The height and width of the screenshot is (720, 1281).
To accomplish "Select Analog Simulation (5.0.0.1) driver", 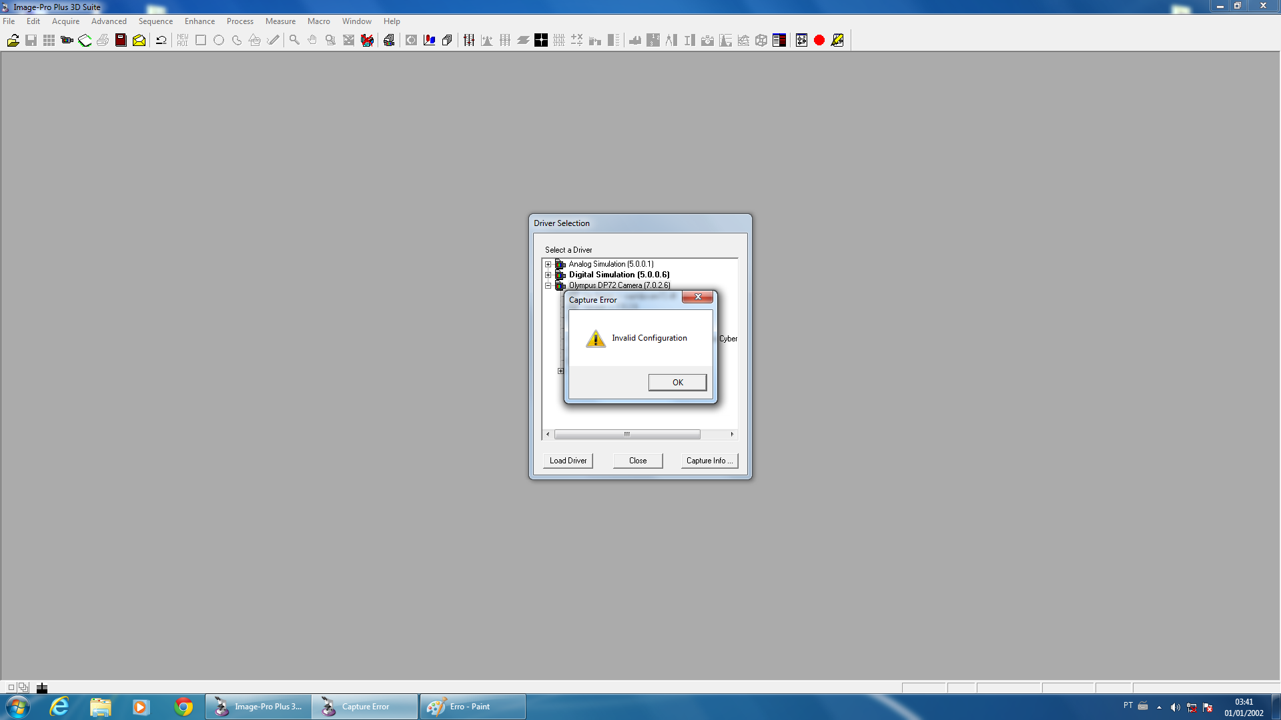I will pyautogui.click(x=611, y=265).
